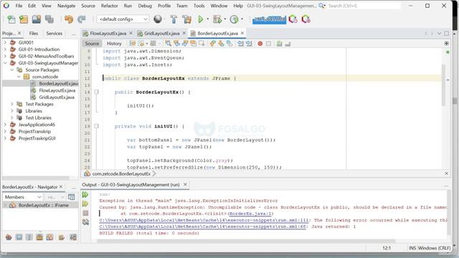
Task: Toggle Highlight Search in editor toolbar
Action: [x=193, y=44]
